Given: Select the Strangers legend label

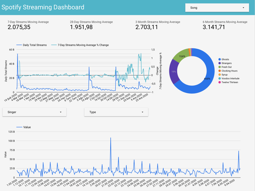Looking at the screenshot, I should coord(226,63).
